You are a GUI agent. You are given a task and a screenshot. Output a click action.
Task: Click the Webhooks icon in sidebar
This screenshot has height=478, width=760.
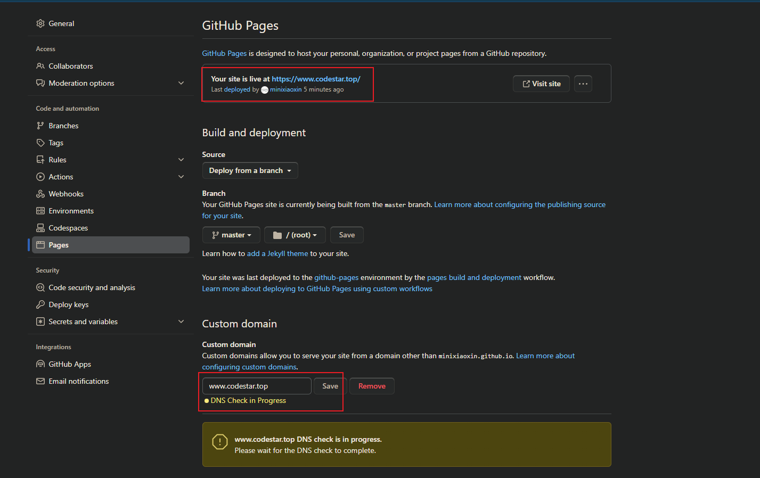[40, 194]
